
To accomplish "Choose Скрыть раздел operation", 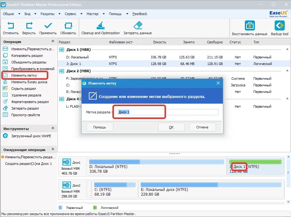I will [x=20, y=89].
